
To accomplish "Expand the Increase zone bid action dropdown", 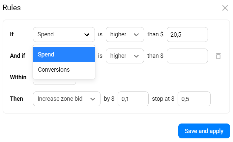I will click(x=67, y=99).
